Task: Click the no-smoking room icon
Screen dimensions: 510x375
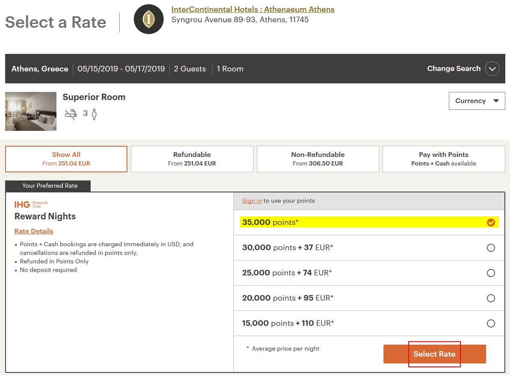Action: pos(71,114)
